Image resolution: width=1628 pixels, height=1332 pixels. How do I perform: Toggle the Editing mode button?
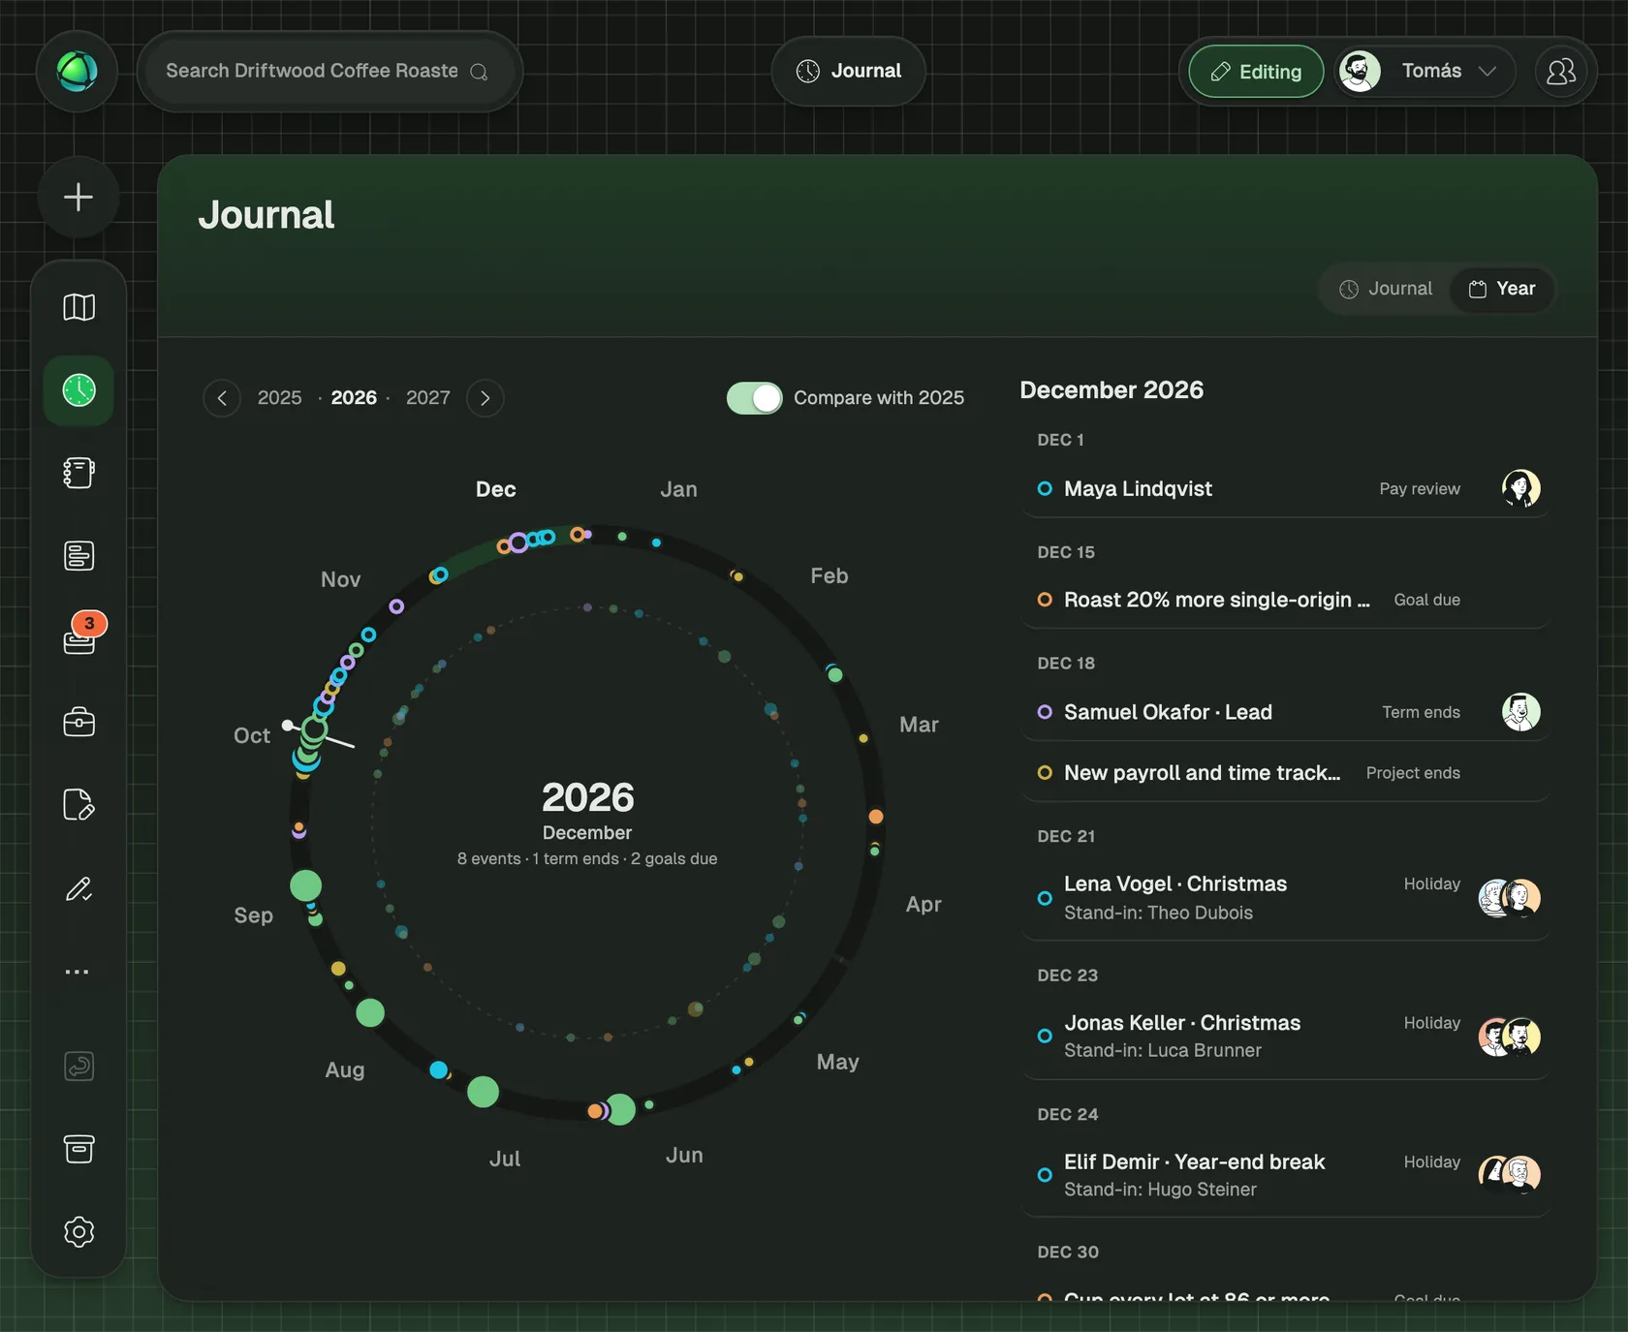tap(1256, 72)
